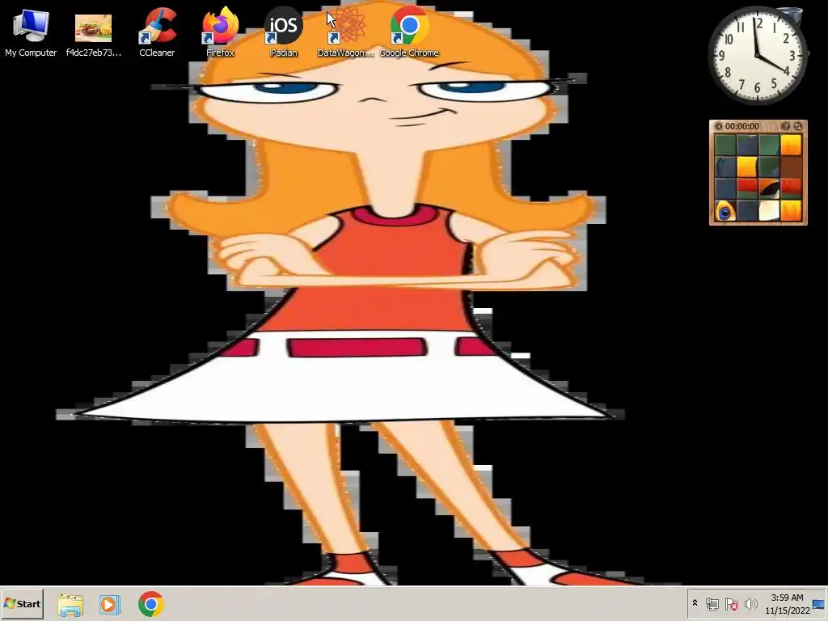The image size is (828, 621).
Task: Launch Chrome from the taskbar
Action: coord(151,604)
